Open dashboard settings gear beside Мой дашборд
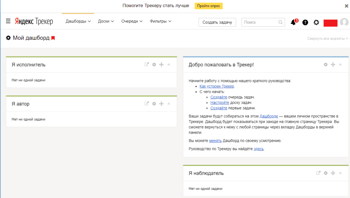Image resolution: width=350 pixels, height=198 pixels. coord(9,38)
